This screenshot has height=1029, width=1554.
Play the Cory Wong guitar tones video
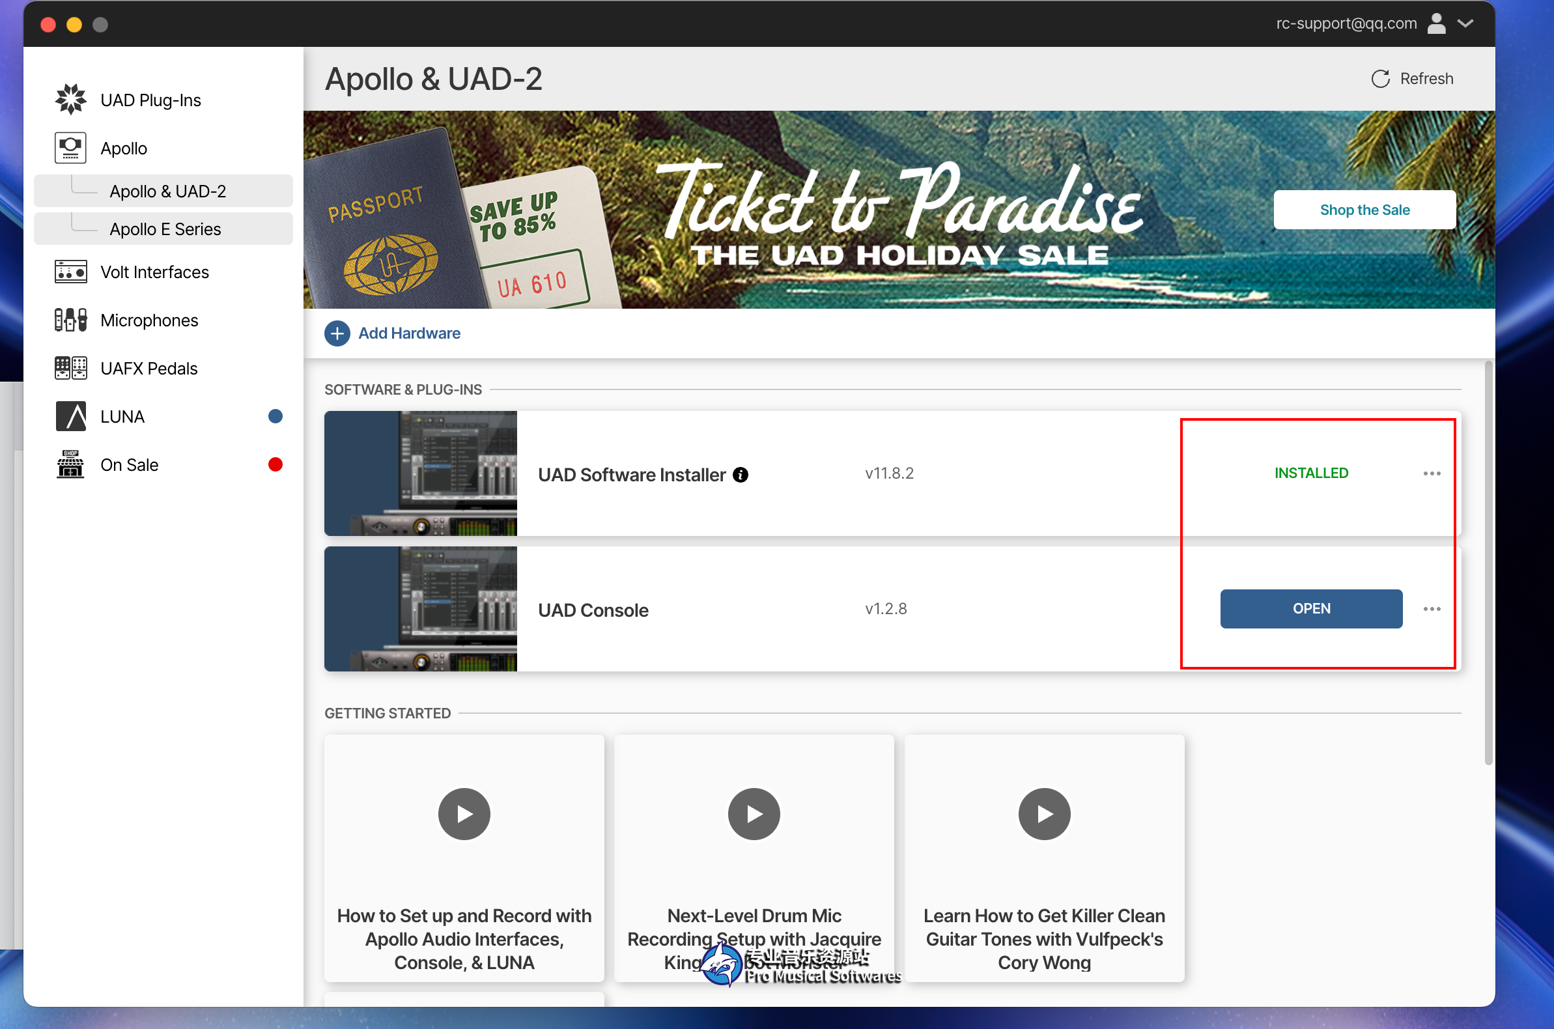(x=1043, y=813)
